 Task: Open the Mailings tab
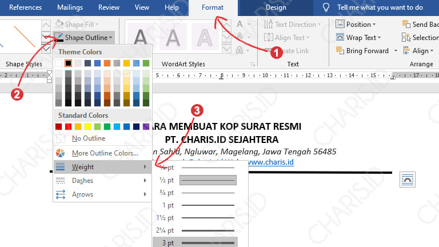[x=70, y=7]
